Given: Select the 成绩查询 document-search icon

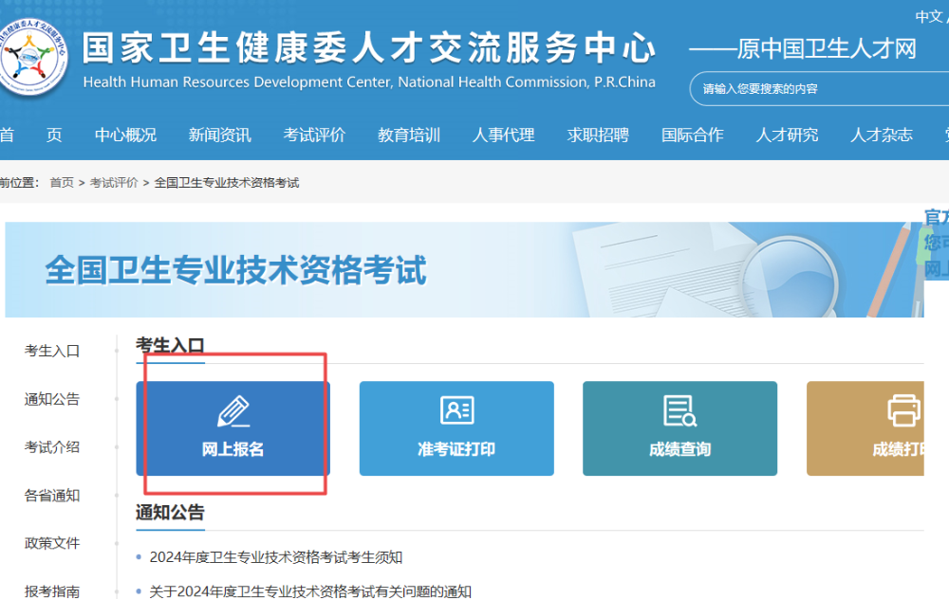Looking at the screenshot, I should pyautogui.click(x=680, y=410).
